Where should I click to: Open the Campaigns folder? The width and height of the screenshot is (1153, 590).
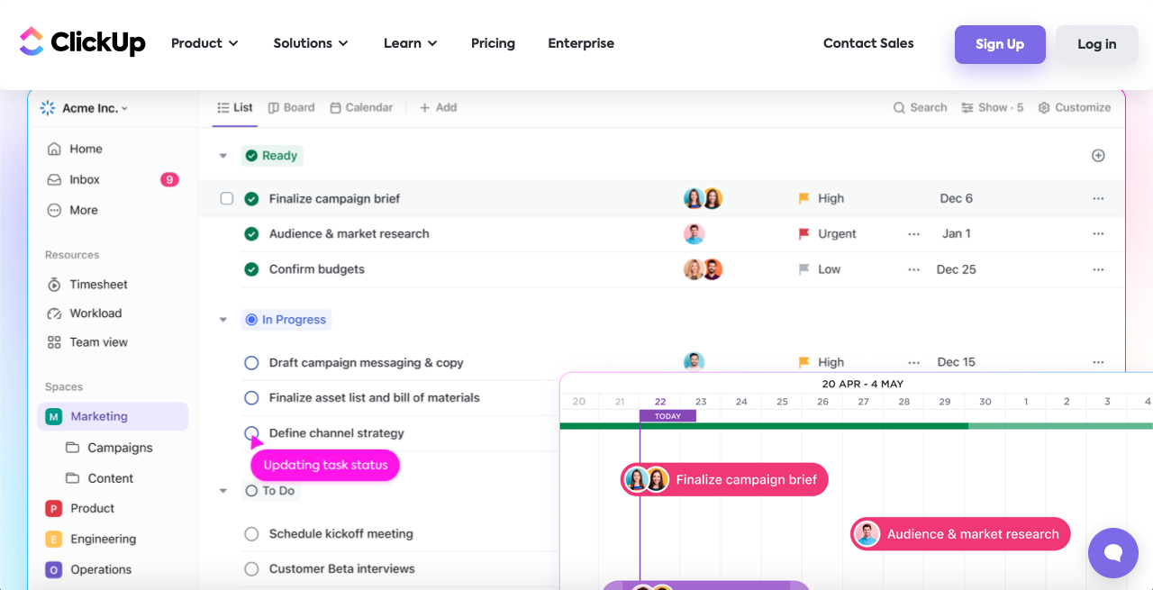(110, 448)
